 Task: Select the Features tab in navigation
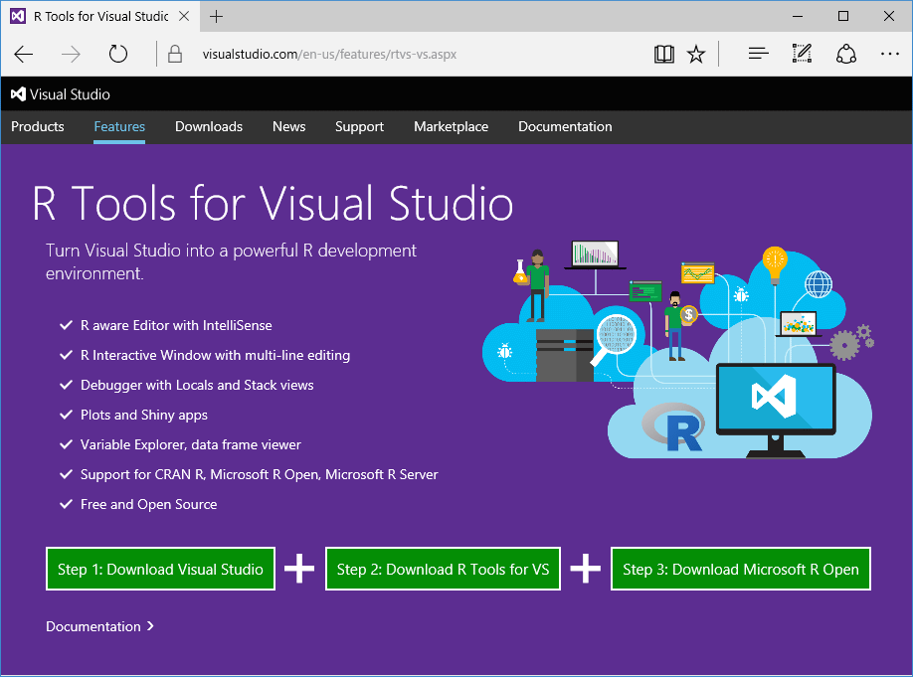tap(118, 126)
